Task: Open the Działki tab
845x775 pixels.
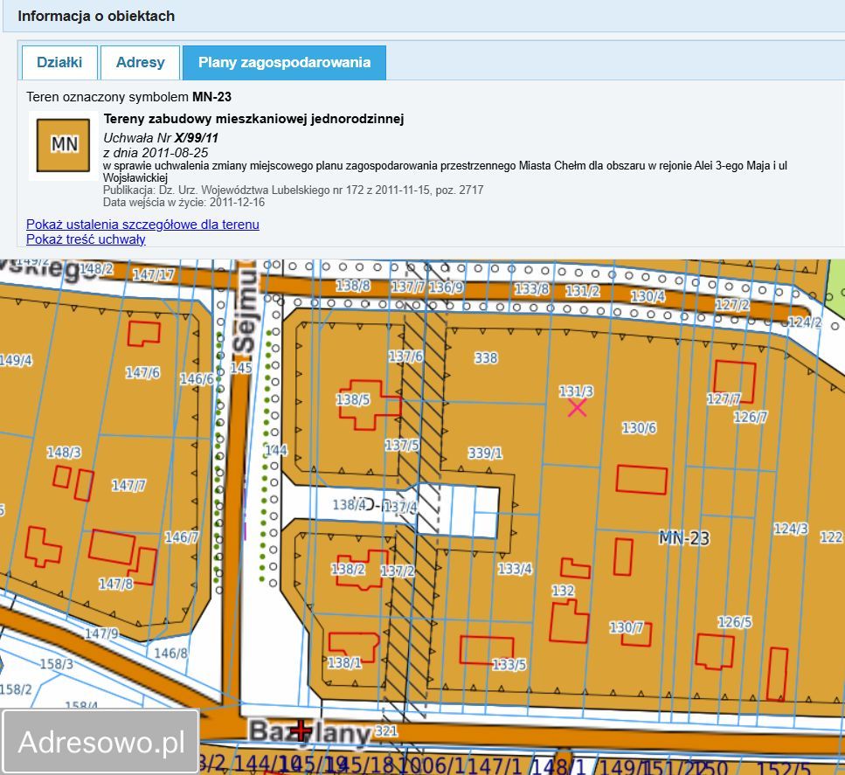Action: click(59, 63)
